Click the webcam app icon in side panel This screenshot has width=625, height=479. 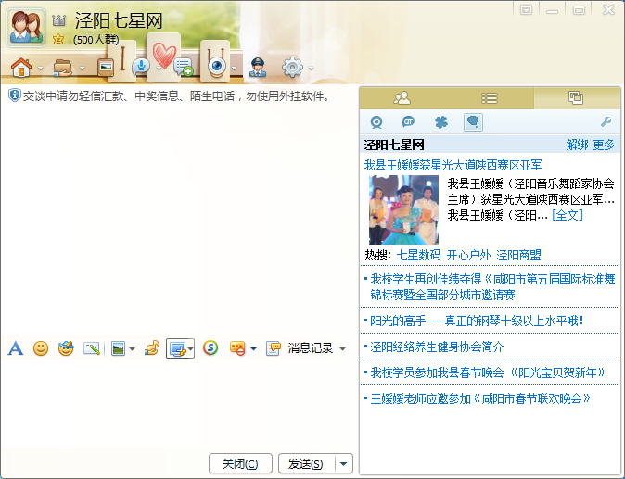(376, 122)
